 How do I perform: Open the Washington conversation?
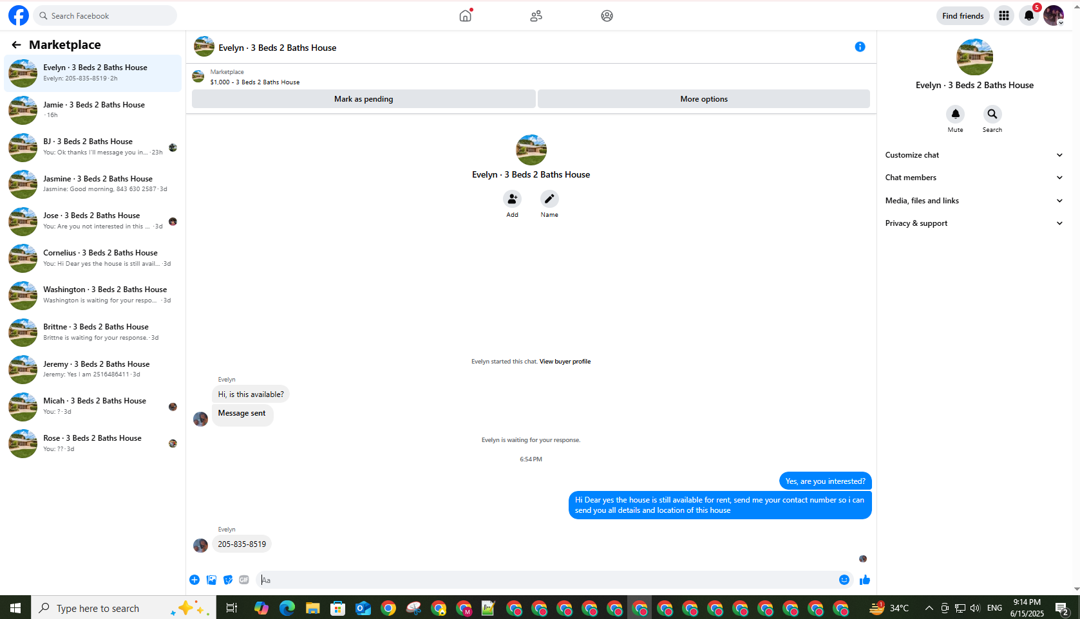(x=93, y=295)
